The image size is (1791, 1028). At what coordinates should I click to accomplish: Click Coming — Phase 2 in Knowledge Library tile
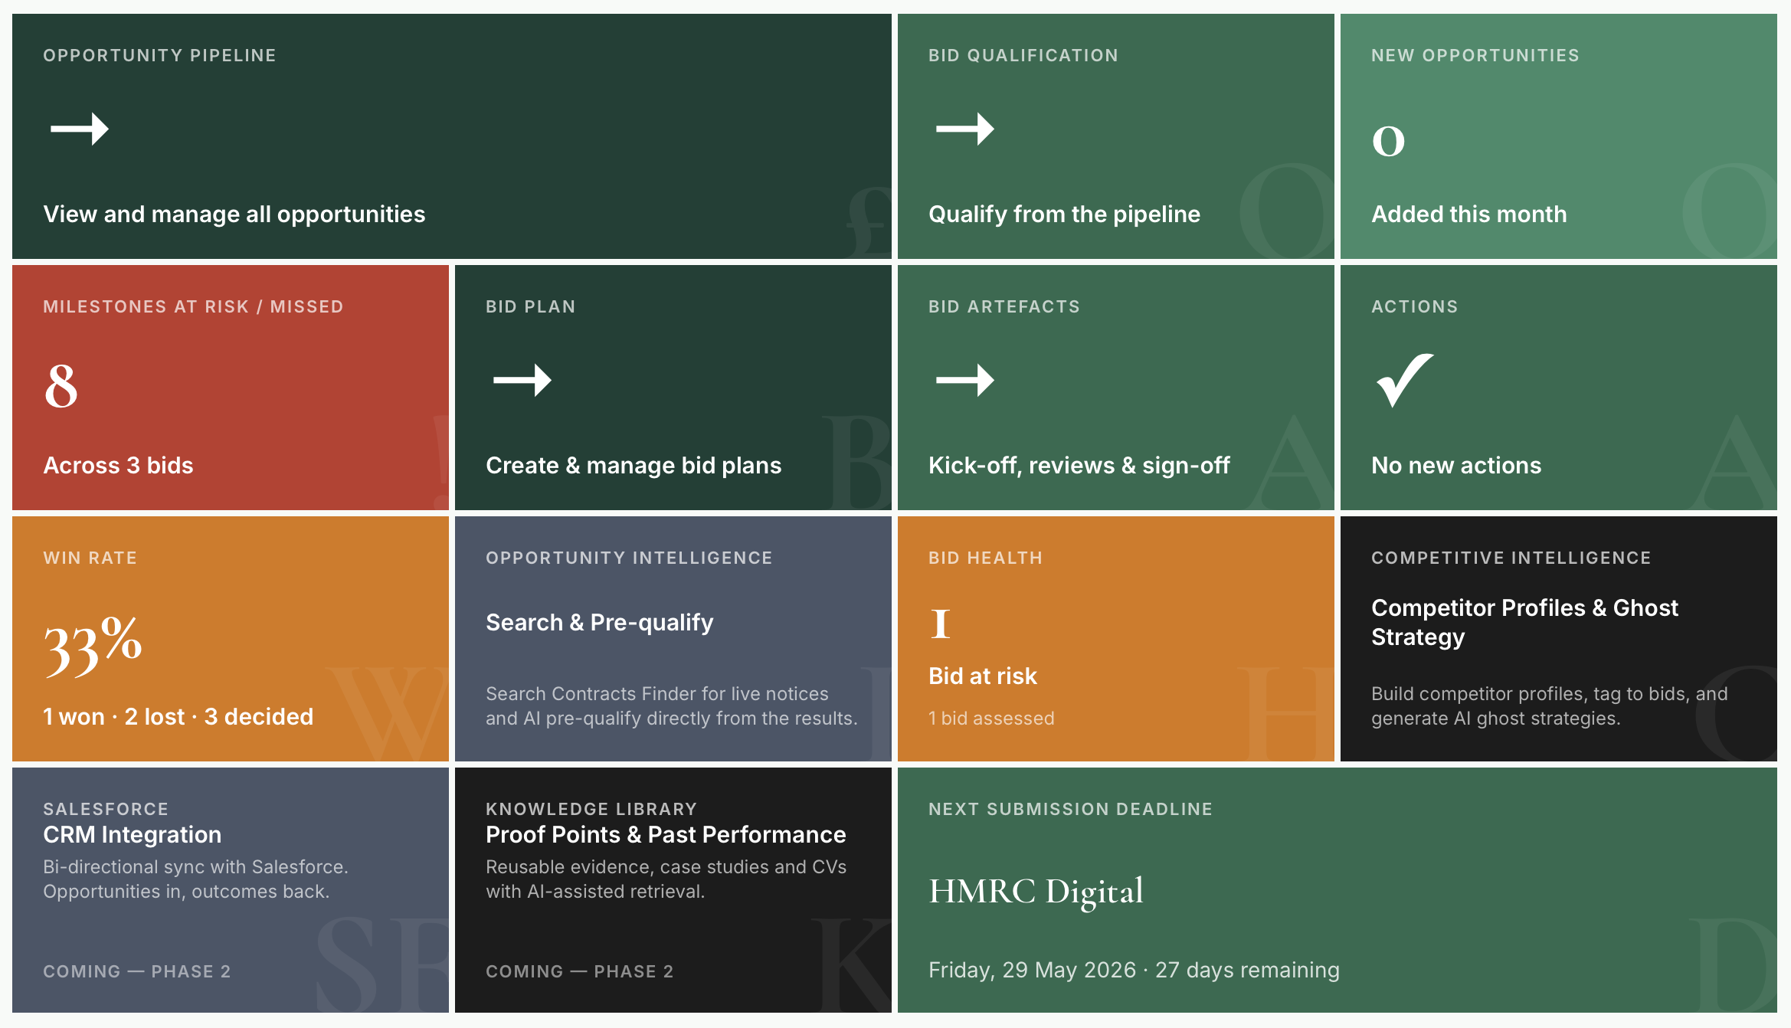point(580,971)
